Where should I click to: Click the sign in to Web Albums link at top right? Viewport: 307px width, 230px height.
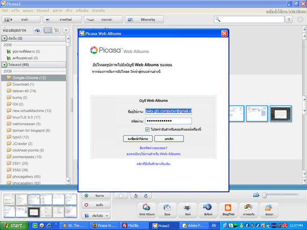tap(286, 12)
